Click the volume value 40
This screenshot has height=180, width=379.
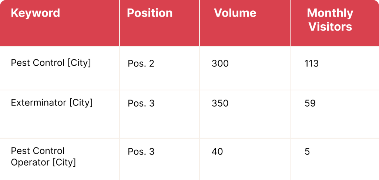217,152
